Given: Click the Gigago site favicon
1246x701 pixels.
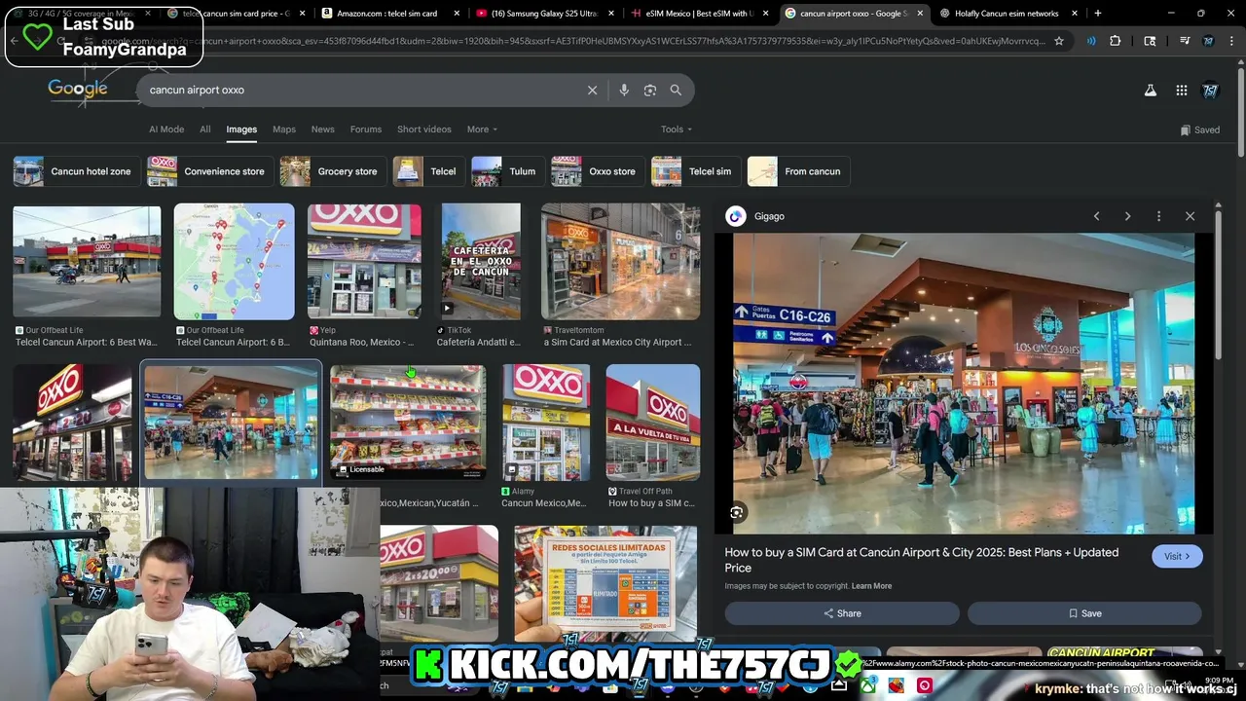Looking at the screenshot, I should pyautogui.click(x=736, y=216).
